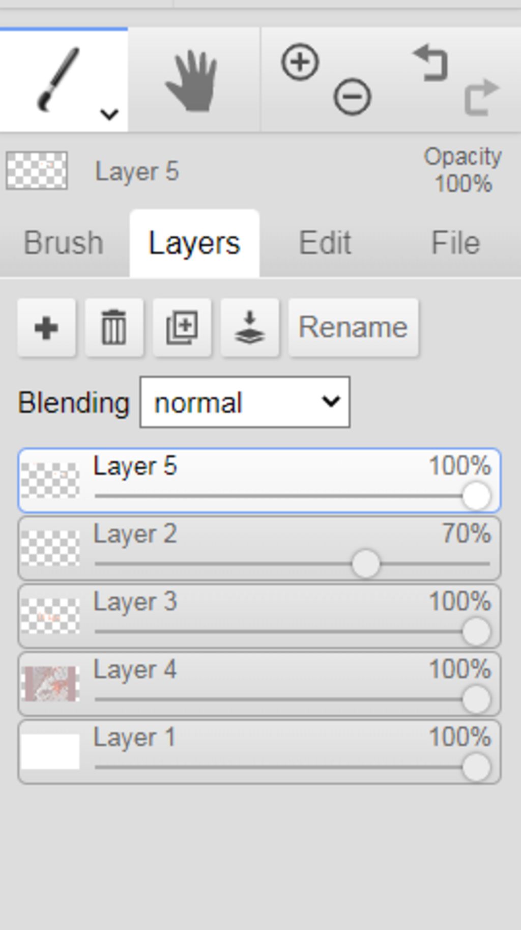Click the redo arrow icon
Viewport: 521px width, 930px height.
[481, 97]
